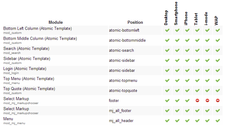Click the Desktop column header
The height and width of the screenshot is (126, 225).
tap(166, 18)
